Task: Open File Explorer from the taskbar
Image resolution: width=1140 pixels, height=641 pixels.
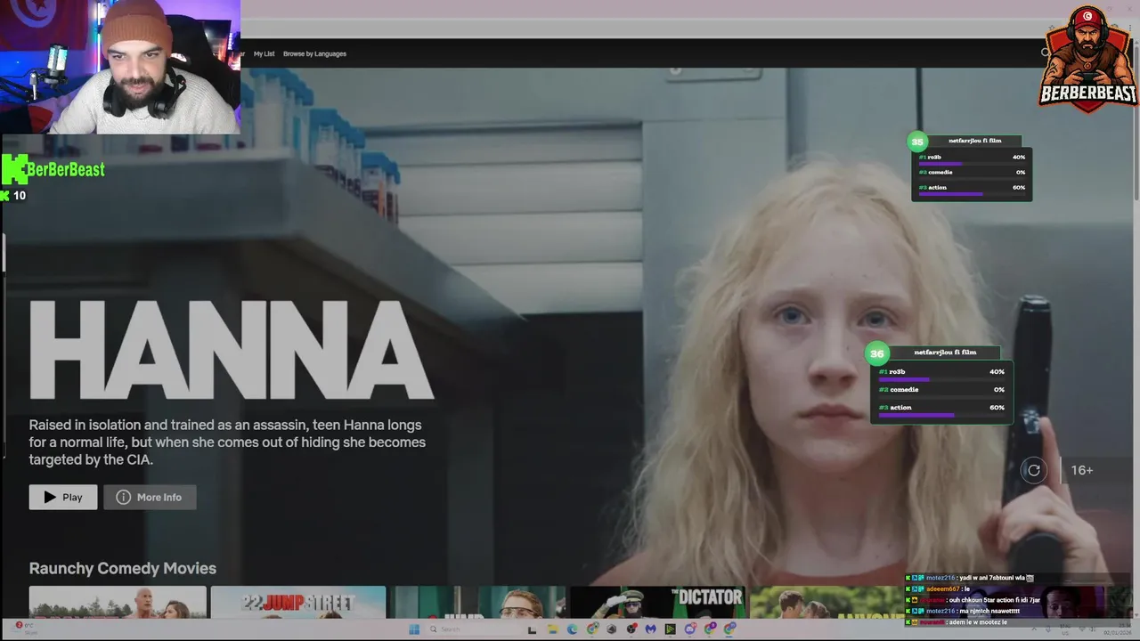Action: tap(552, 629)
